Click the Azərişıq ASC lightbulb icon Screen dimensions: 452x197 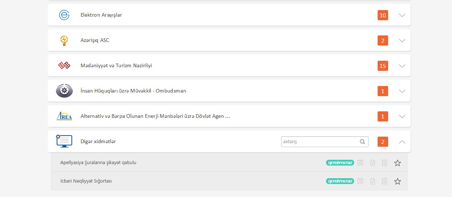click(64, 40)
